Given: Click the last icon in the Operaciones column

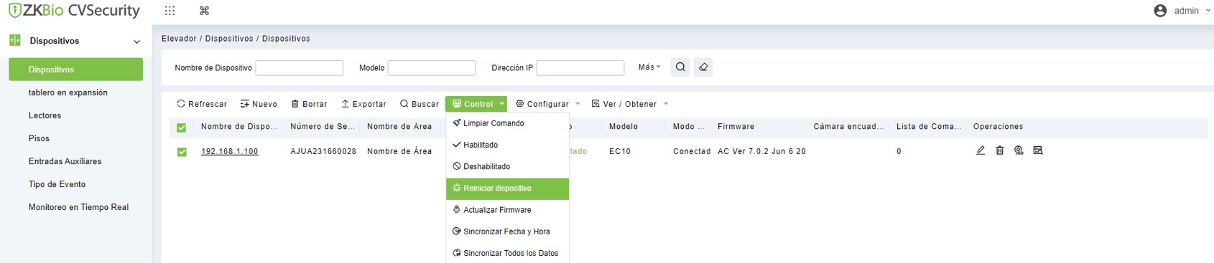Looking at the screenshot, I should [x=1038, y=150].
